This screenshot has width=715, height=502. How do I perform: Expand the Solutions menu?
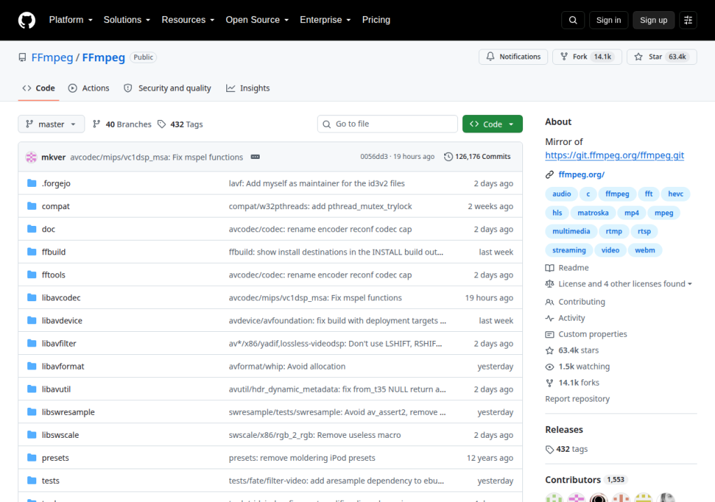pyautogui.click(x=127, y=20)
